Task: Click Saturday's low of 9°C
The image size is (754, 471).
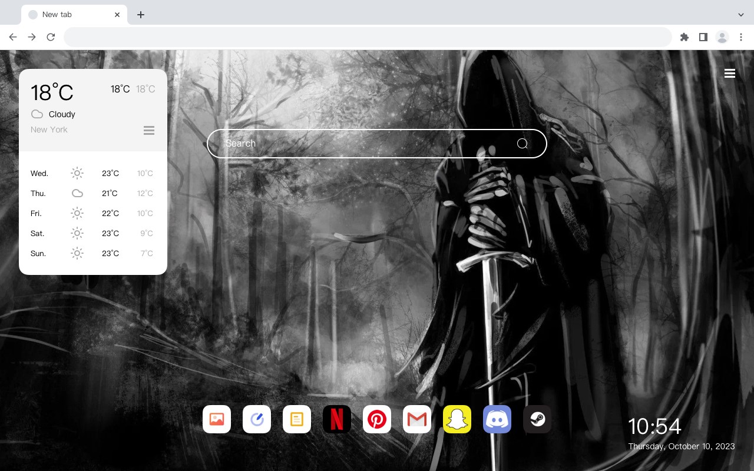Action: (x=147, y=233)
